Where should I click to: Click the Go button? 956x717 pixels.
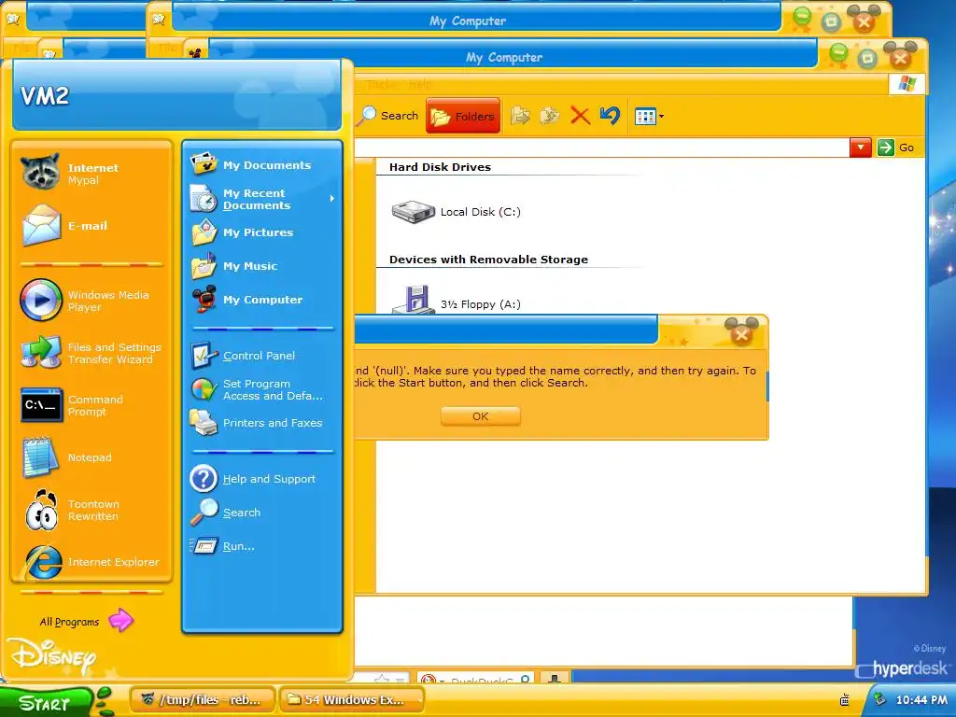[x=895, y=148]
